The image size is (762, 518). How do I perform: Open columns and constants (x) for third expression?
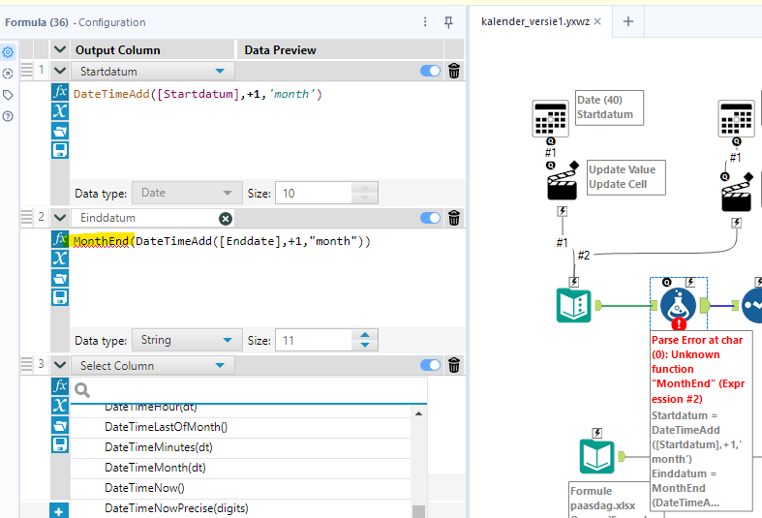pos(60,406)
